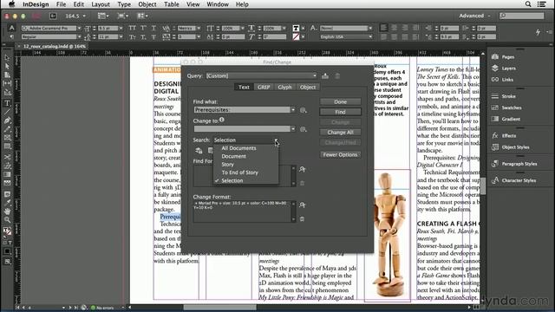Select the Selection tool arrow
The width and height of the screenshot is (555, 312).
click(7, 58)
